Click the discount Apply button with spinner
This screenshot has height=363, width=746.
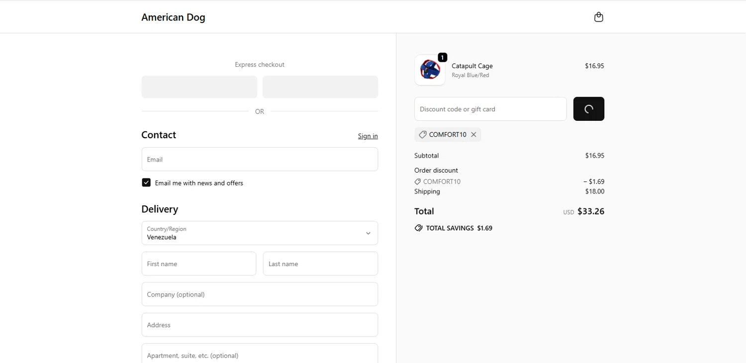(x=589, y=109)
